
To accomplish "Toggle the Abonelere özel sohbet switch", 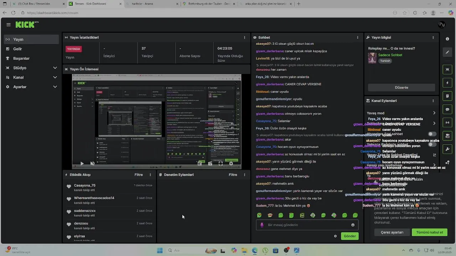I will [432, 134].
